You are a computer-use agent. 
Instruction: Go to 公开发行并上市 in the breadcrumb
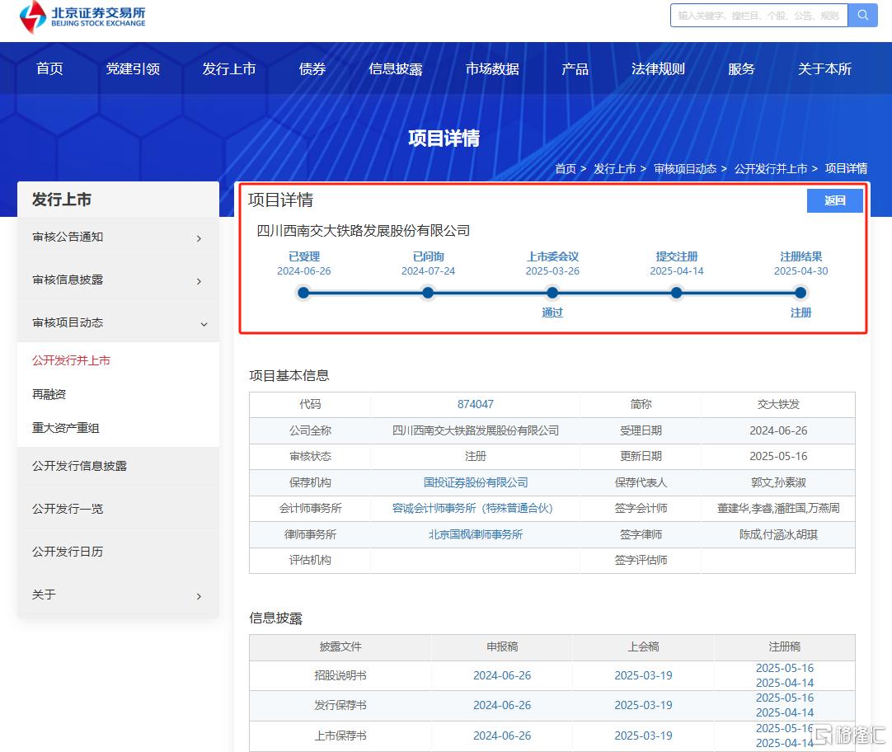click(770, 169)
